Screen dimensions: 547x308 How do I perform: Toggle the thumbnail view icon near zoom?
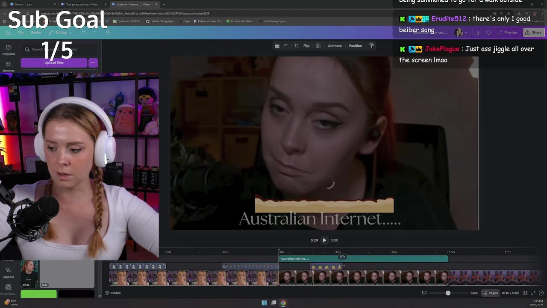pos(424,293)
